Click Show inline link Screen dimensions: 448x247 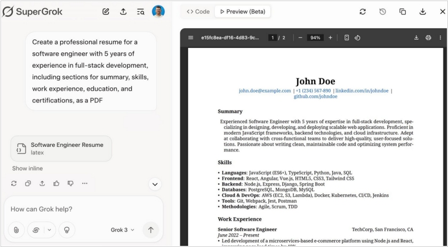(27, 169)
